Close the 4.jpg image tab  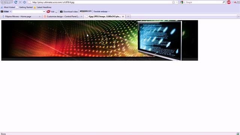123,16
